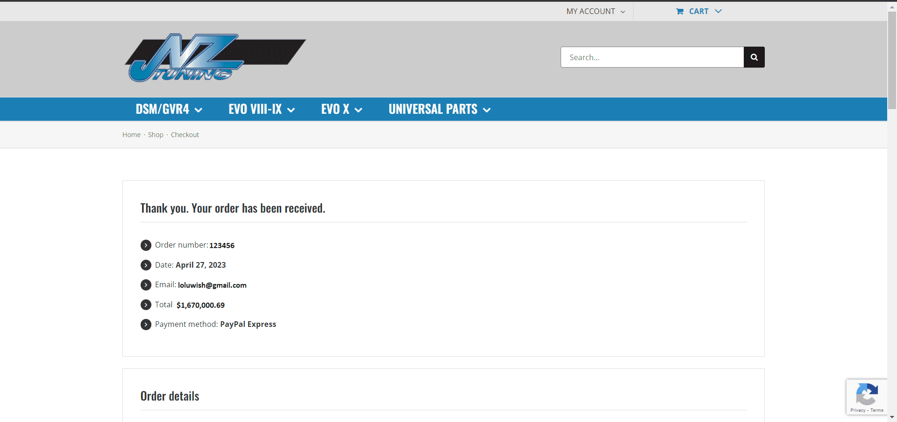Click the reCAPTCHA badge icon
This screenshot has height=422, width=897.
867,394
